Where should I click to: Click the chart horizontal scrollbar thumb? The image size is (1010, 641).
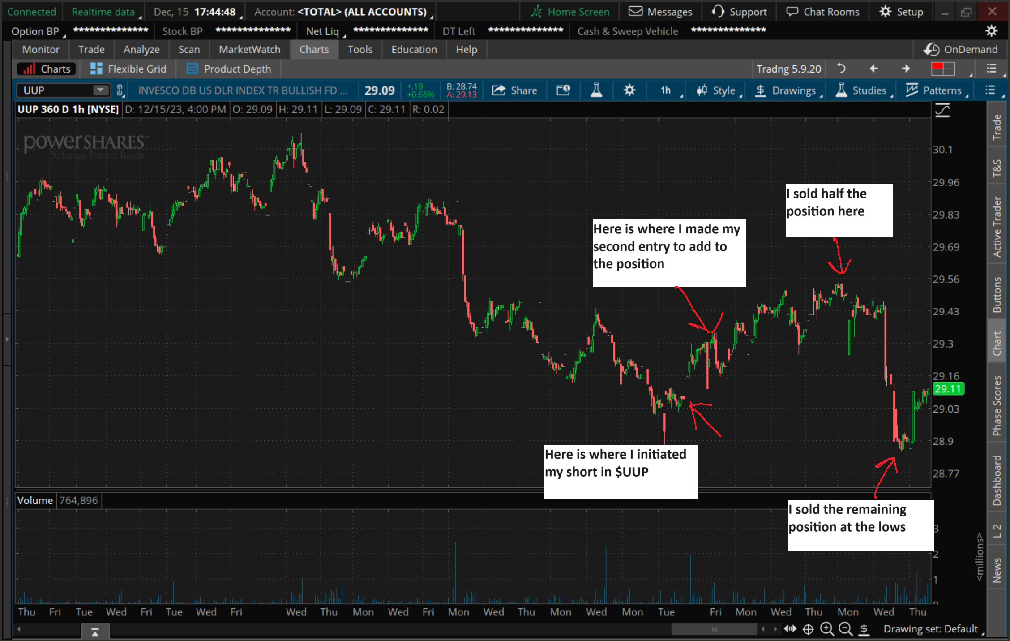click(714, 629)
